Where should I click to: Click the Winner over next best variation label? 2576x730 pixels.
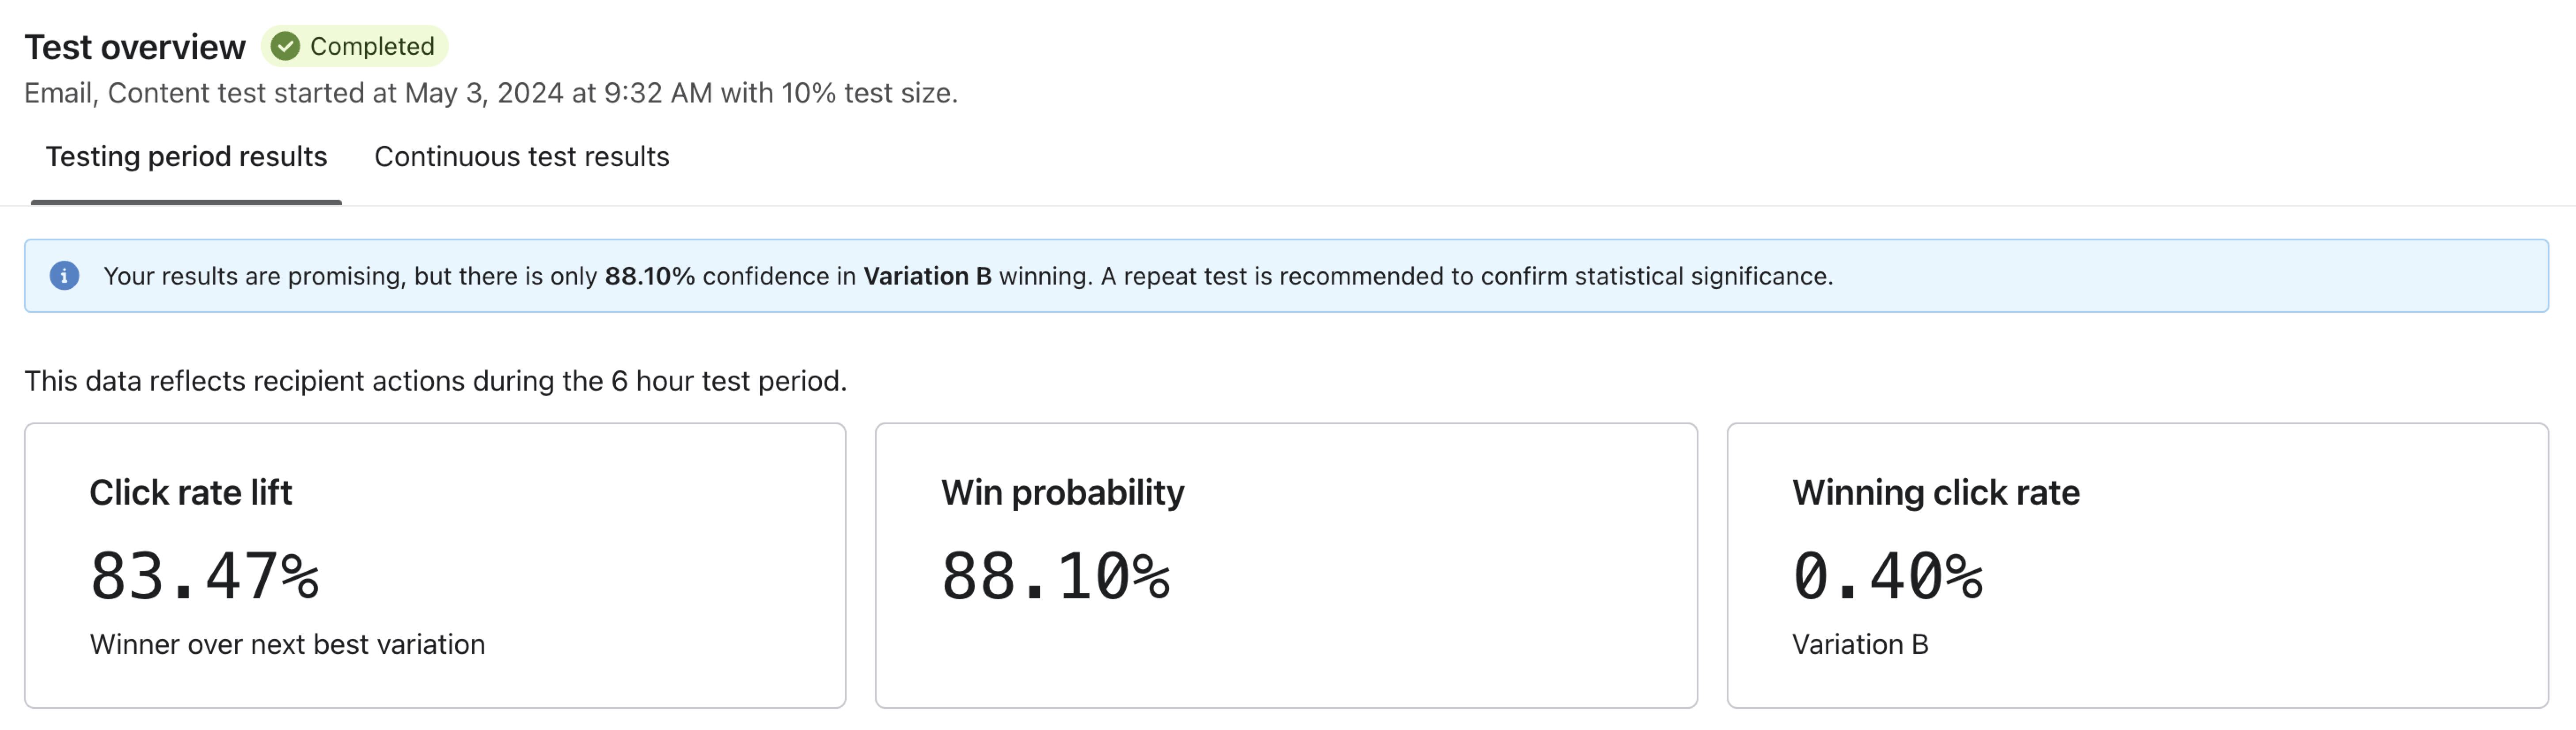coord(288,644)
